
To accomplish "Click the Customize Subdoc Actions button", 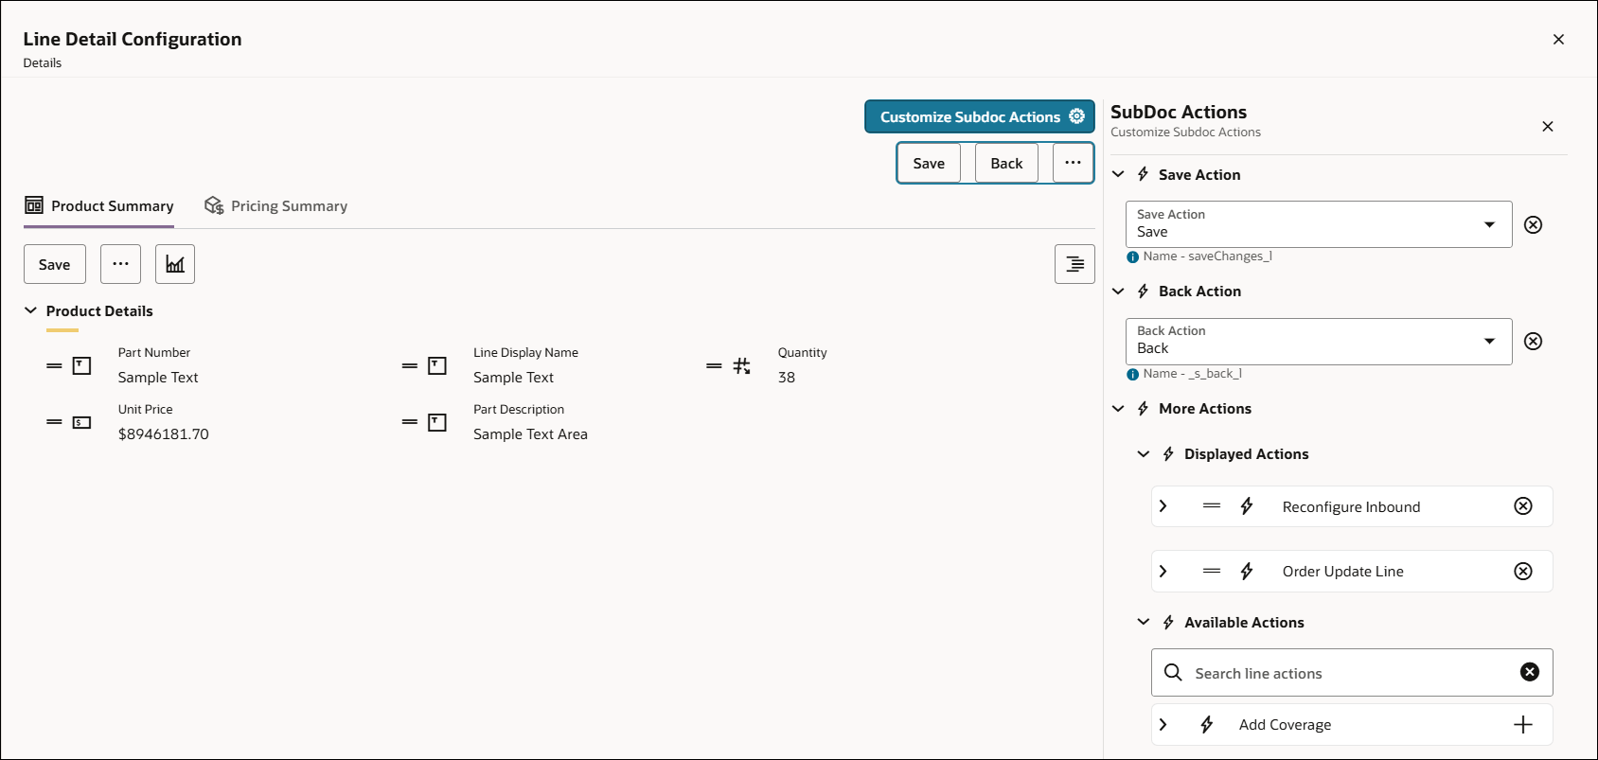I will tap(979, 116).
